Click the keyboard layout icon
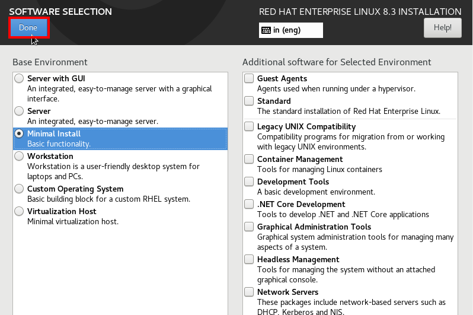 tap(266, 30)
